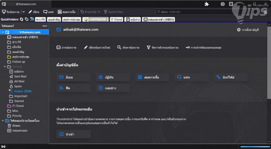
Task: Switch to QuickFolders tab ฉบับร่าง
Action: [x=133, y=19]
